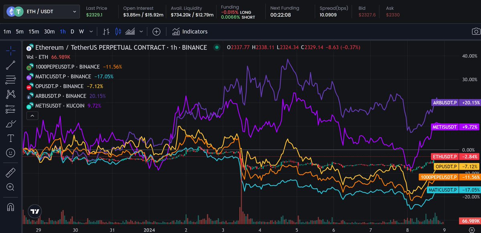481x233 pixels.
Task: Switch to the Daily timeframe
Action: point(72,31)
